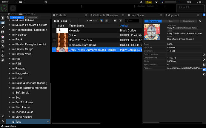Adjust the master volume slider at top
The width and height of the screenshot is (206, 128).
tap(181, 2)
